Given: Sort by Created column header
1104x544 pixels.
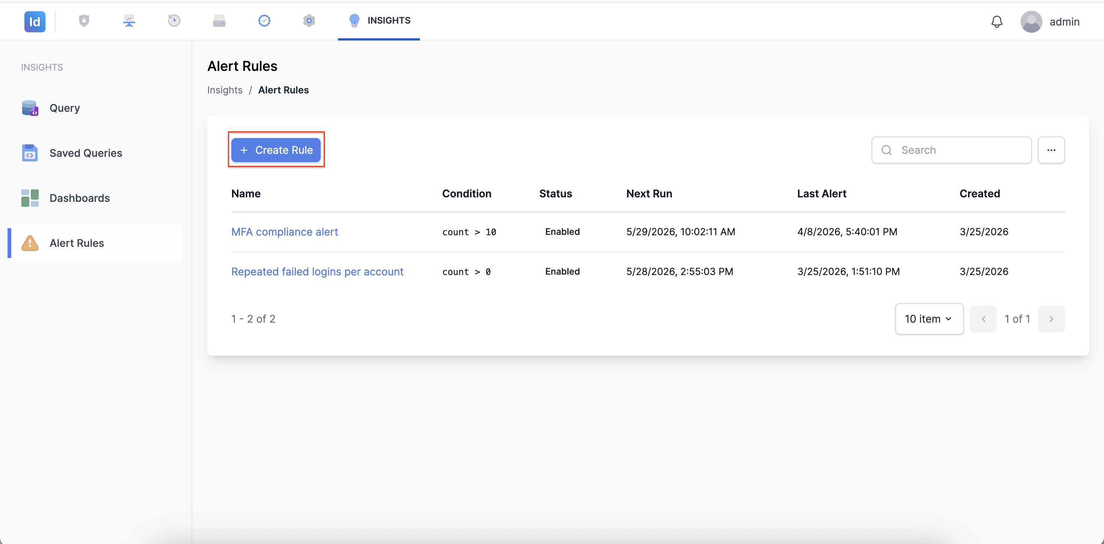Looking at the screenshot, I should [x=980, y=194].
